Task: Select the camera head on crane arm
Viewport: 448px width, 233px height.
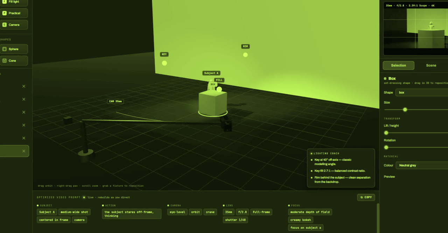Action: (227, 125)
